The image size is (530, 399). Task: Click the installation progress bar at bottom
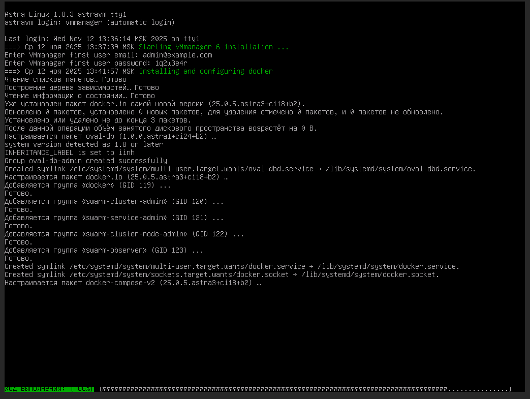click(305, 389)
